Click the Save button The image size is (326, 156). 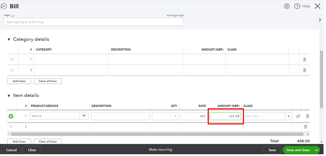(x=272, y=150)
